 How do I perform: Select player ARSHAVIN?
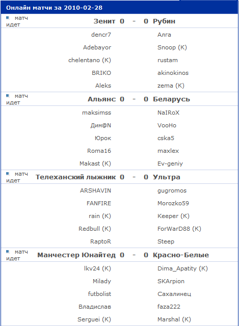click(95, 191)
